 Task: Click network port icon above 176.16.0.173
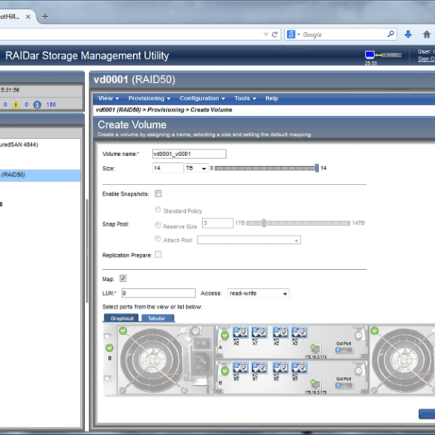(x=315, y=384)
